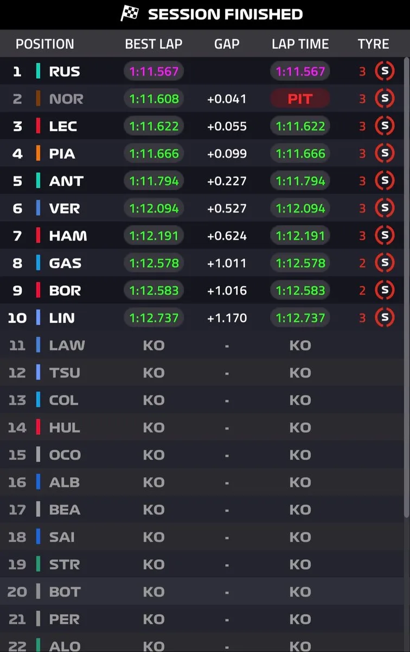Image resolution: width=410 pixels, height=652 pixels.
Task: Click the soft tyre icon for VER
Action: [x=385, y=208]
